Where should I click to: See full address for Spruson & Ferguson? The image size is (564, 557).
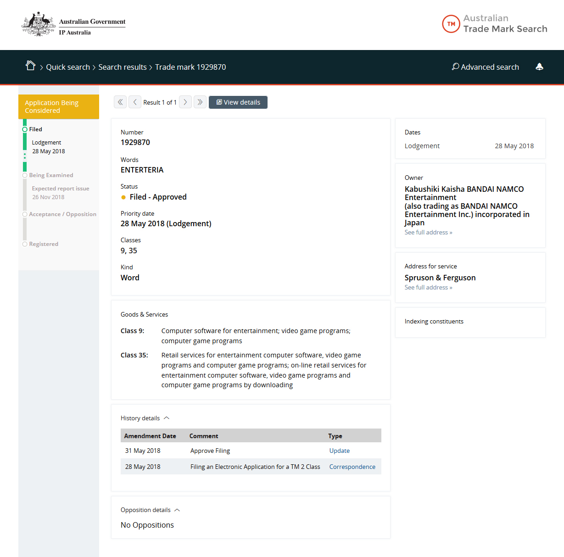pos(428,288)
